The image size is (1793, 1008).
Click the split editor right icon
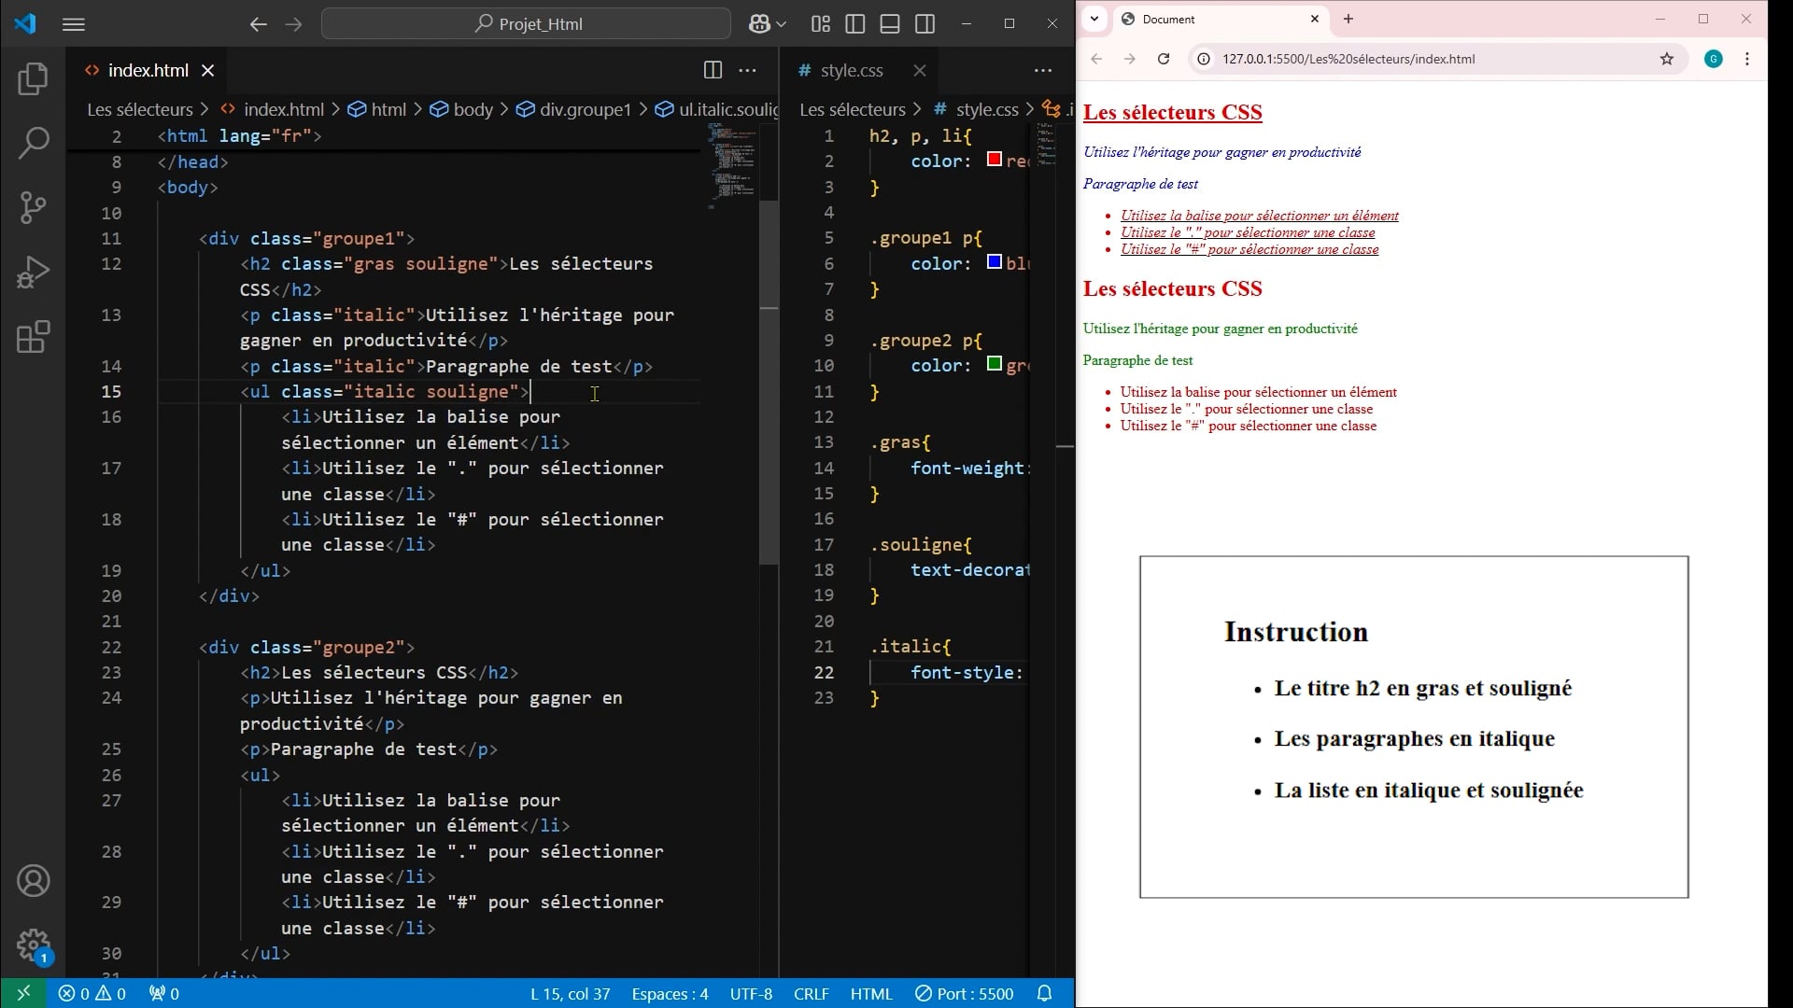713,70
